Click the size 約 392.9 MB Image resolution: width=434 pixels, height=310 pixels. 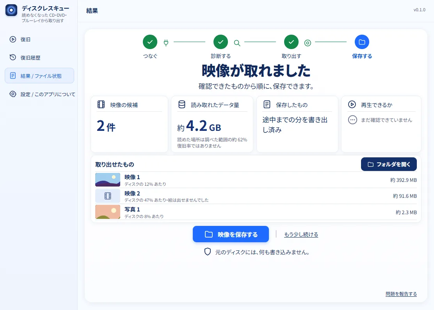click(403, 180)
